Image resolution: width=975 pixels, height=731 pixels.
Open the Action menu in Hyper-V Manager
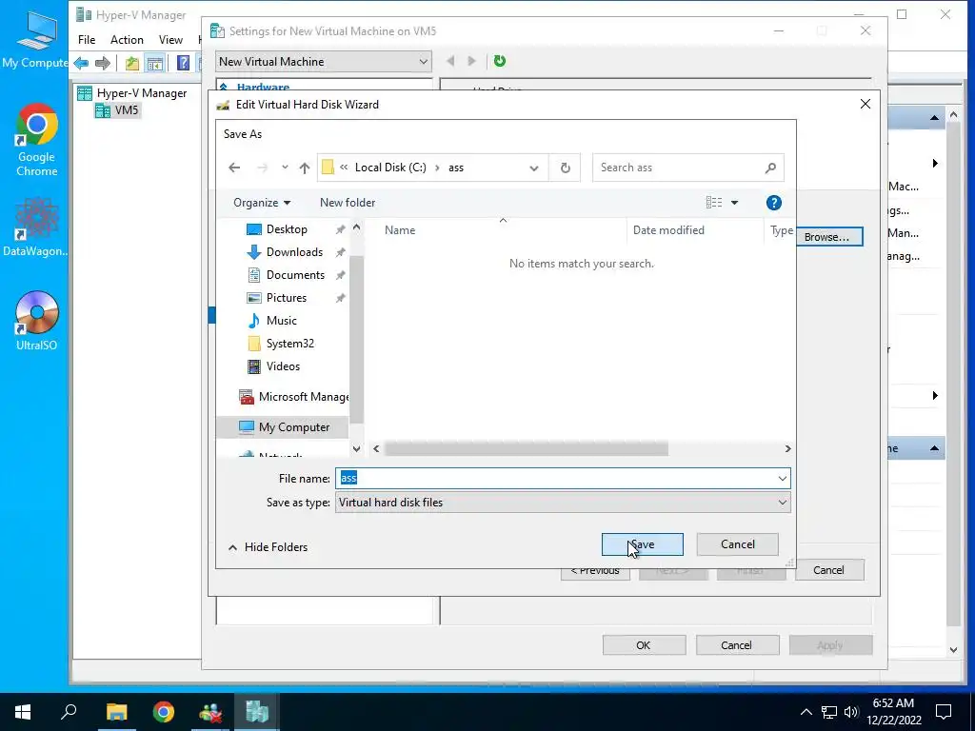click(127, 40)
